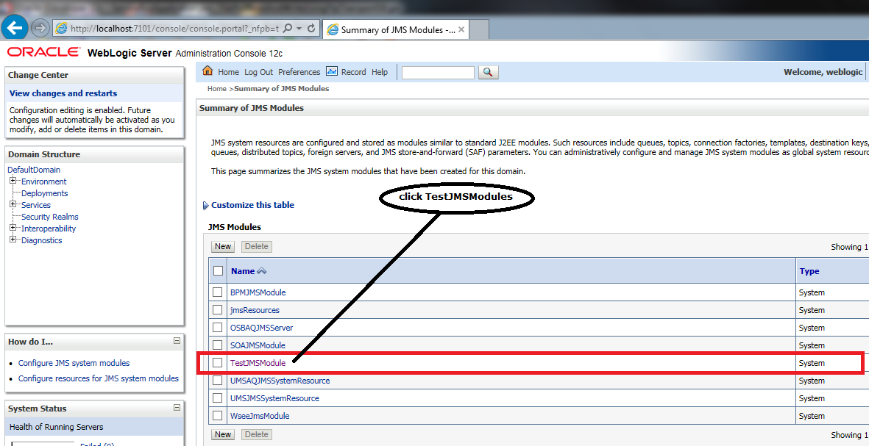Collapse the System Status panel

pos(177,408)
